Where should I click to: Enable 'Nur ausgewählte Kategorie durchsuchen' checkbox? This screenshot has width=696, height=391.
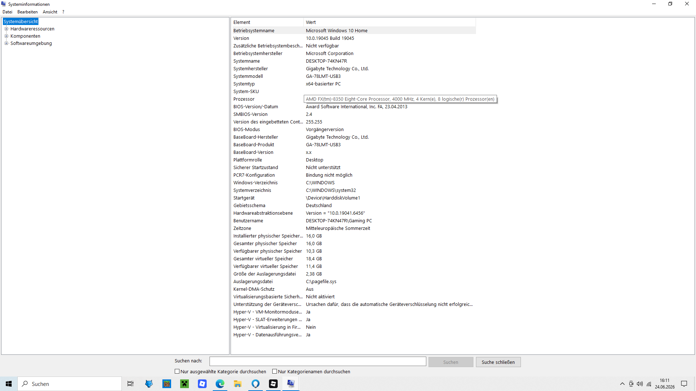[177, 371]
